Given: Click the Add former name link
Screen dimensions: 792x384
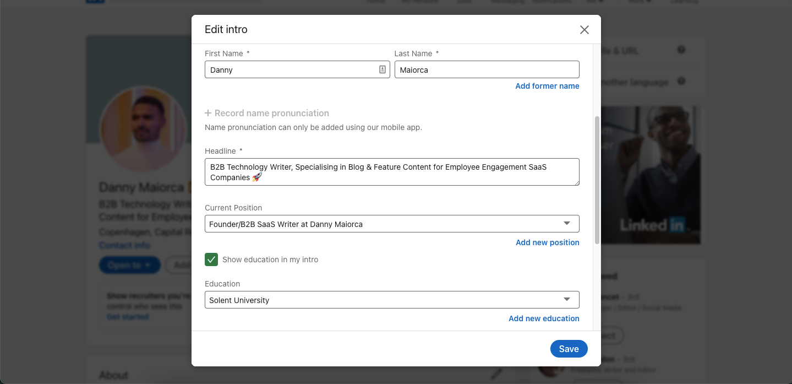Looking at the screenshot, I should click(547, 86).
